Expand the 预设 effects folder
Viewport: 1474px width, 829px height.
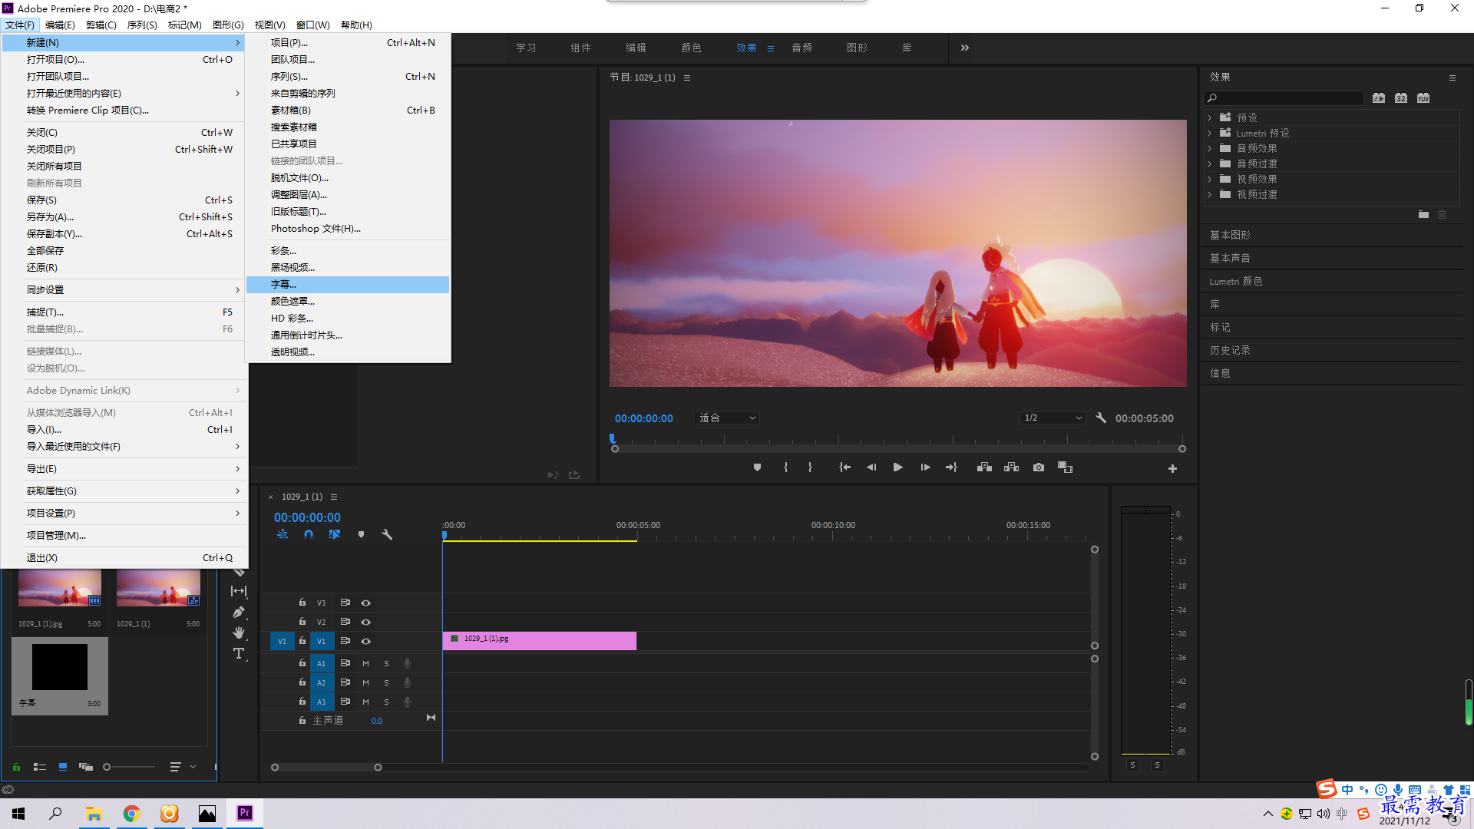[x=1209, y=117]
